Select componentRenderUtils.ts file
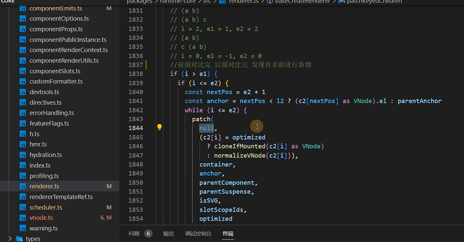Screen dimensions: 464x242 [64, 61]
